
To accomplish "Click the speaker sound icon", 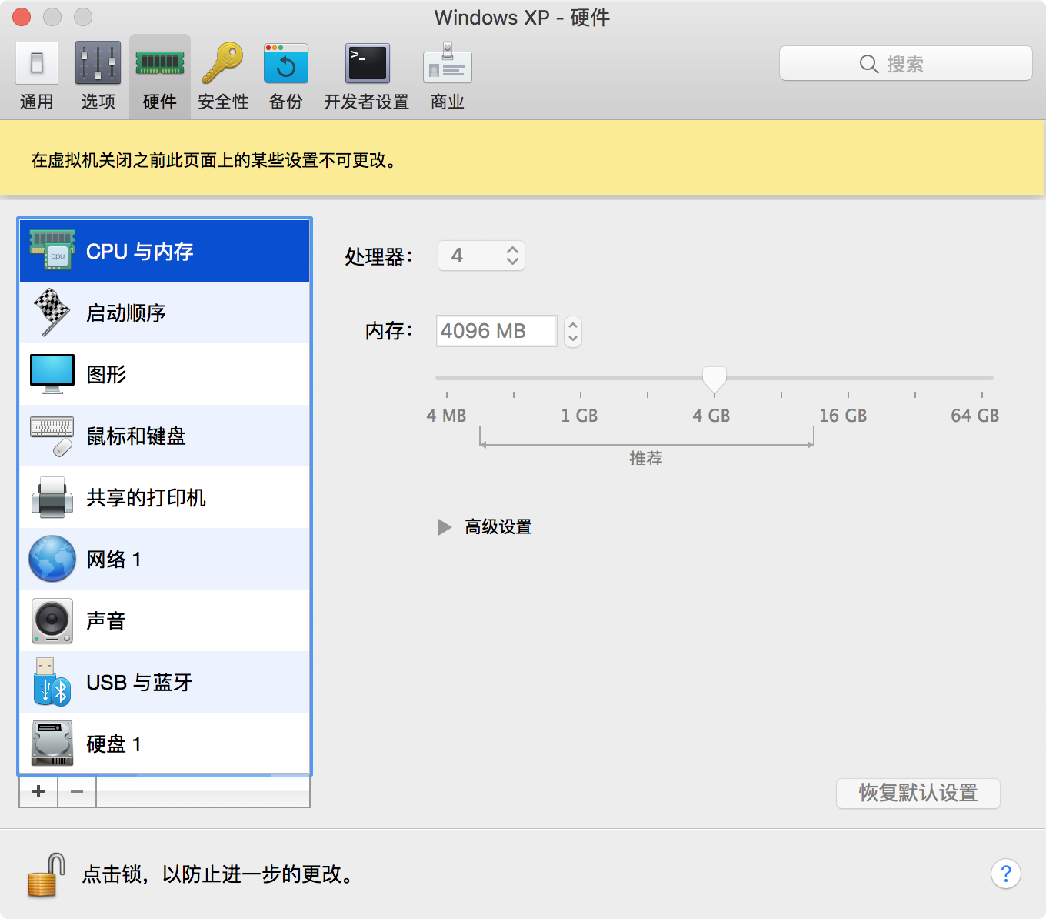I will pyautogui.click(x=52, y=620).
